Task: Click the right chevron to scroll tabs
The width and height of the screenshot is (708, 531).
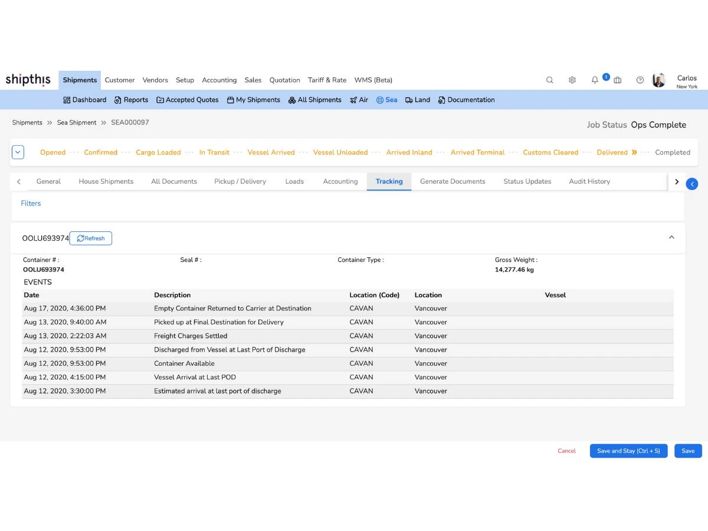Action: click(x=677, y=181)
